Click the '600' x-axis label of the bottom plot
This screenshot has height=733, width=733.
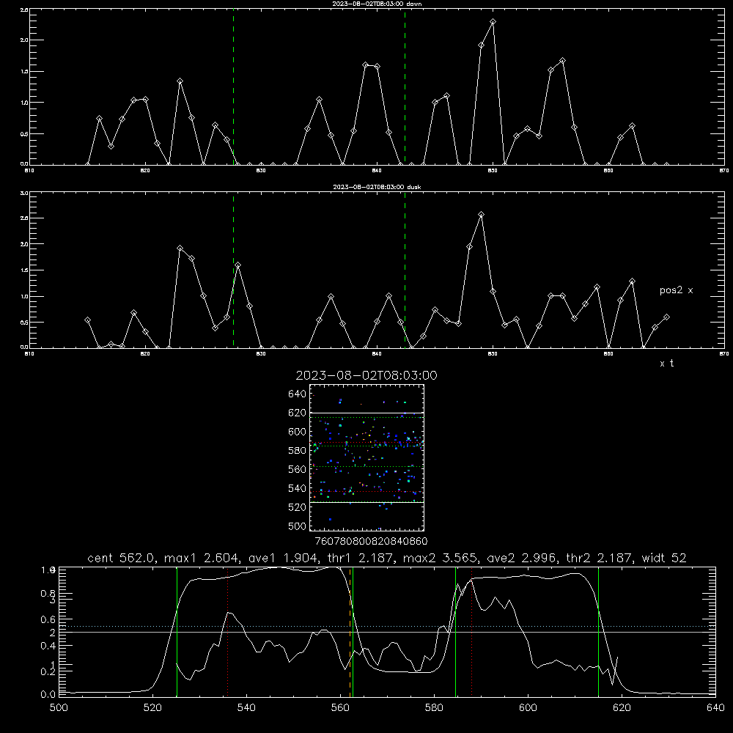pyautogui.click(x=528, y=708)
